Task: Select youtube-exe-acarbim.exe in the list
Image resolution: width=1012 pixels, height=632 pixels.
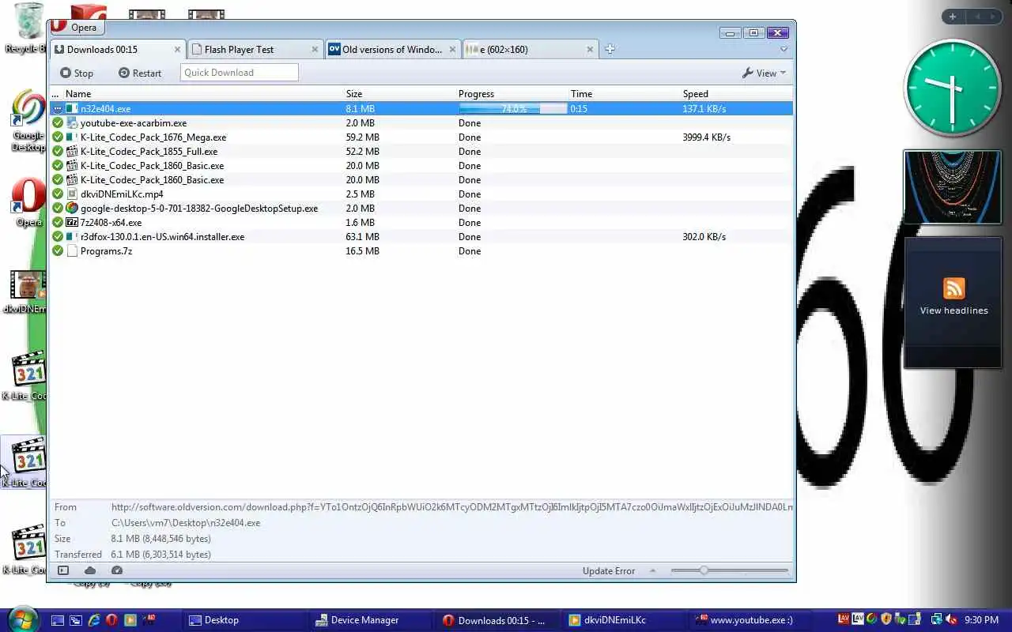Action: 421,123
